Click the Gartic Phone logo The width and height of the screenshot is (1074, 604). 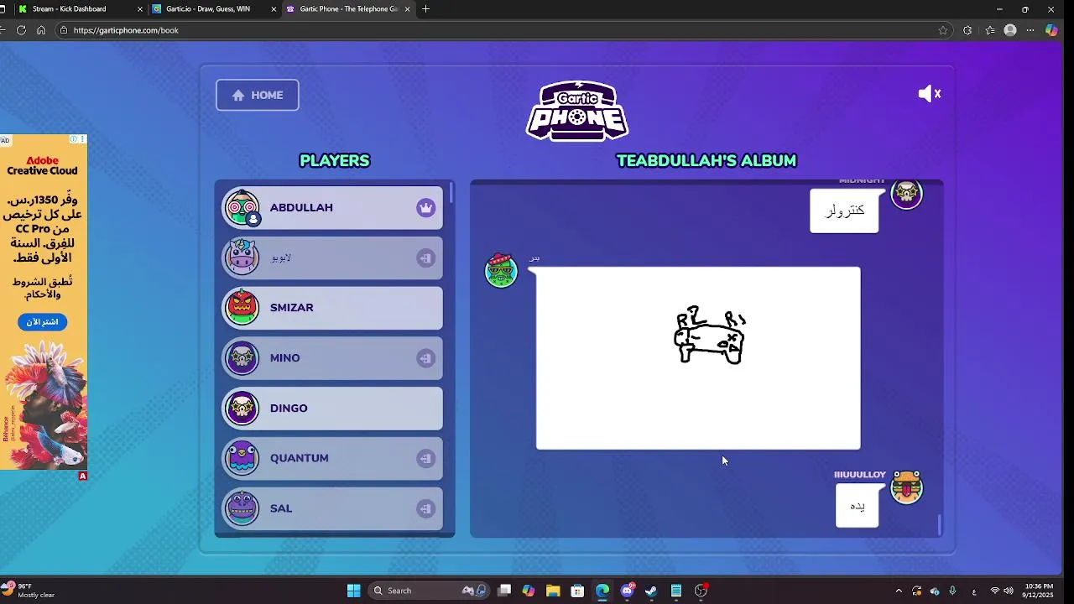(577, 110)
